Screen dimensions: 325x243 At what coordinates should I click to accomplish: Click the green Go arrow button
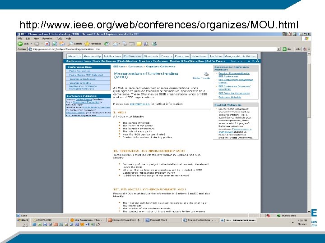(284, 49)
